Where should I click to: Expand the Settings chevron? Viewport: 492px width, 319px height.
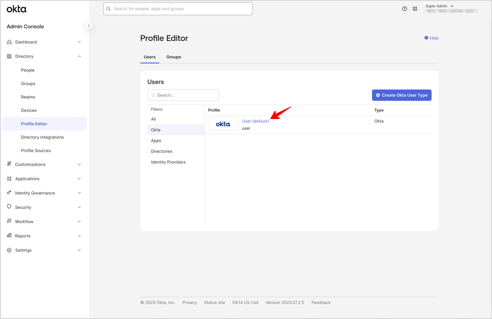(x=79, y=250)
